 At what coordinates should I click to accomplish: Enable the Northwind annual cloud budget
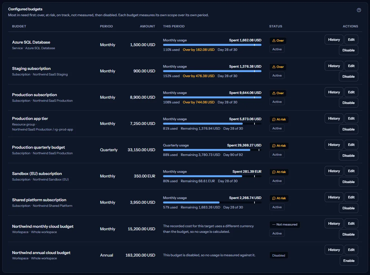click(x=349, y=261)
